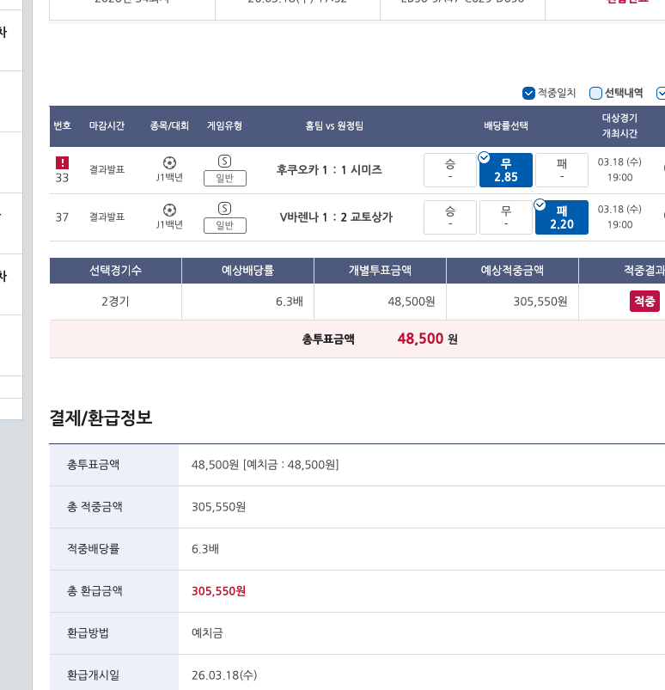Click the red 적중 result badge
This screenshot has height=690, width=665.
pyautogui.click(x=644, y=302)
